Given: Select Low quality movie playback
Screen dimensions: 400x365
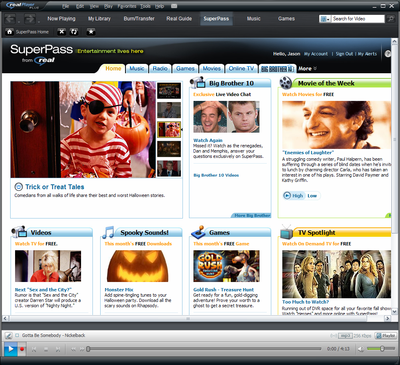Looking at the screenshot, I should pos(312,196).
